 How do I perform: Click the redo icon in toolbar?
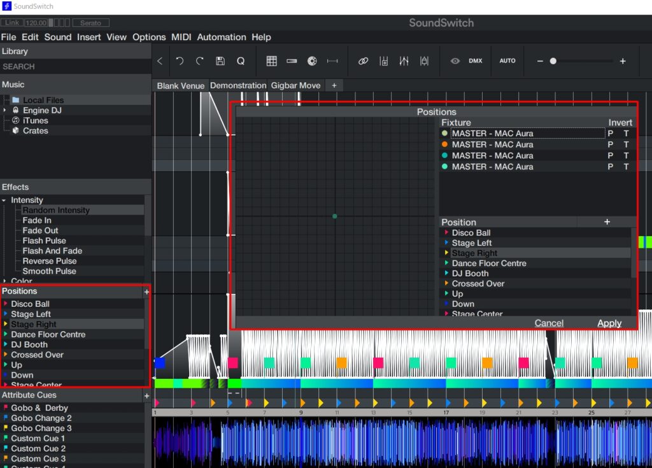[x=200, y=61]
